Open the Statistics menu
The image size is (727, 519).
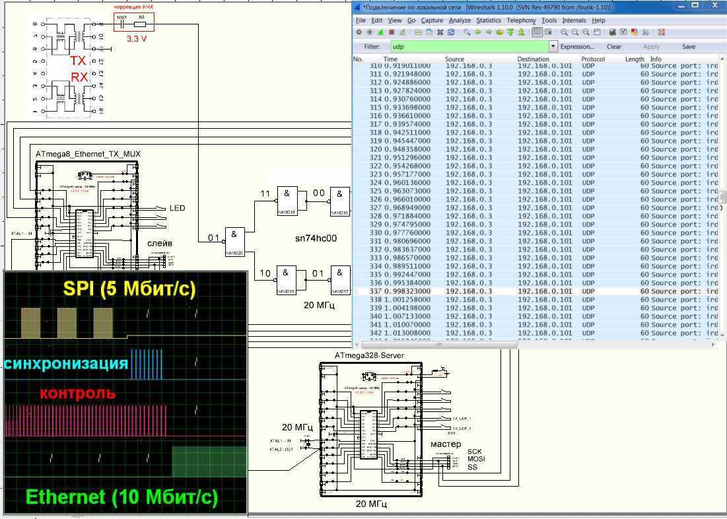tap(489, 20)
